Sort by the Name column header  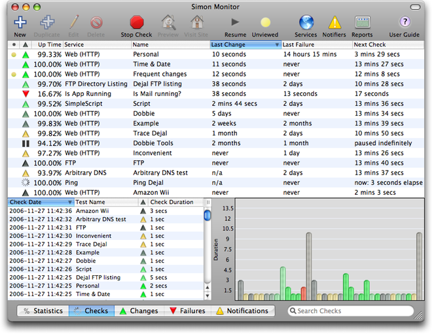[171, 44]
